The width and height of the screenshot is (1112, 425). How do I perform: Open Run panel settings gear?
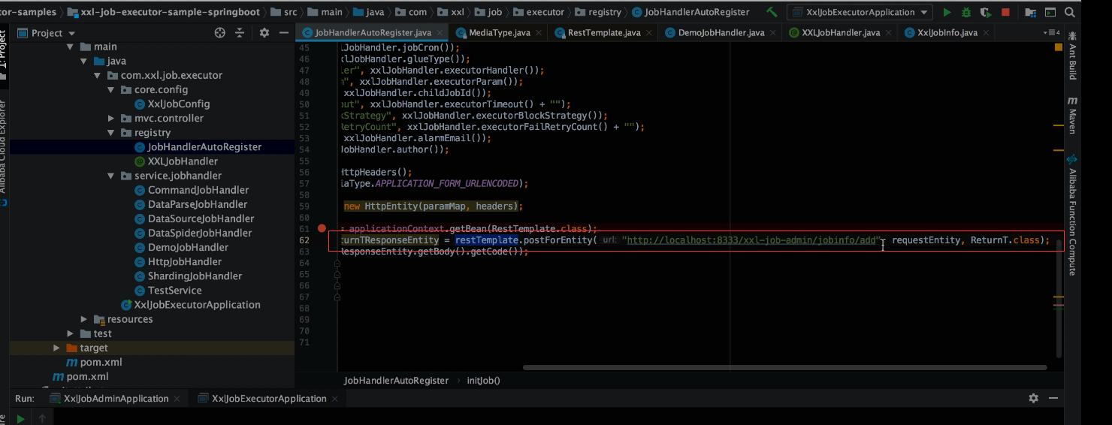tap(1033, 398)
